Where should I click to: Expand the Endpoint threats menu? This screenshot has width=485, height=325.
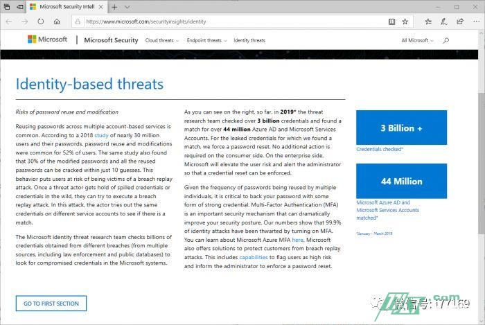tap(206, 40)
